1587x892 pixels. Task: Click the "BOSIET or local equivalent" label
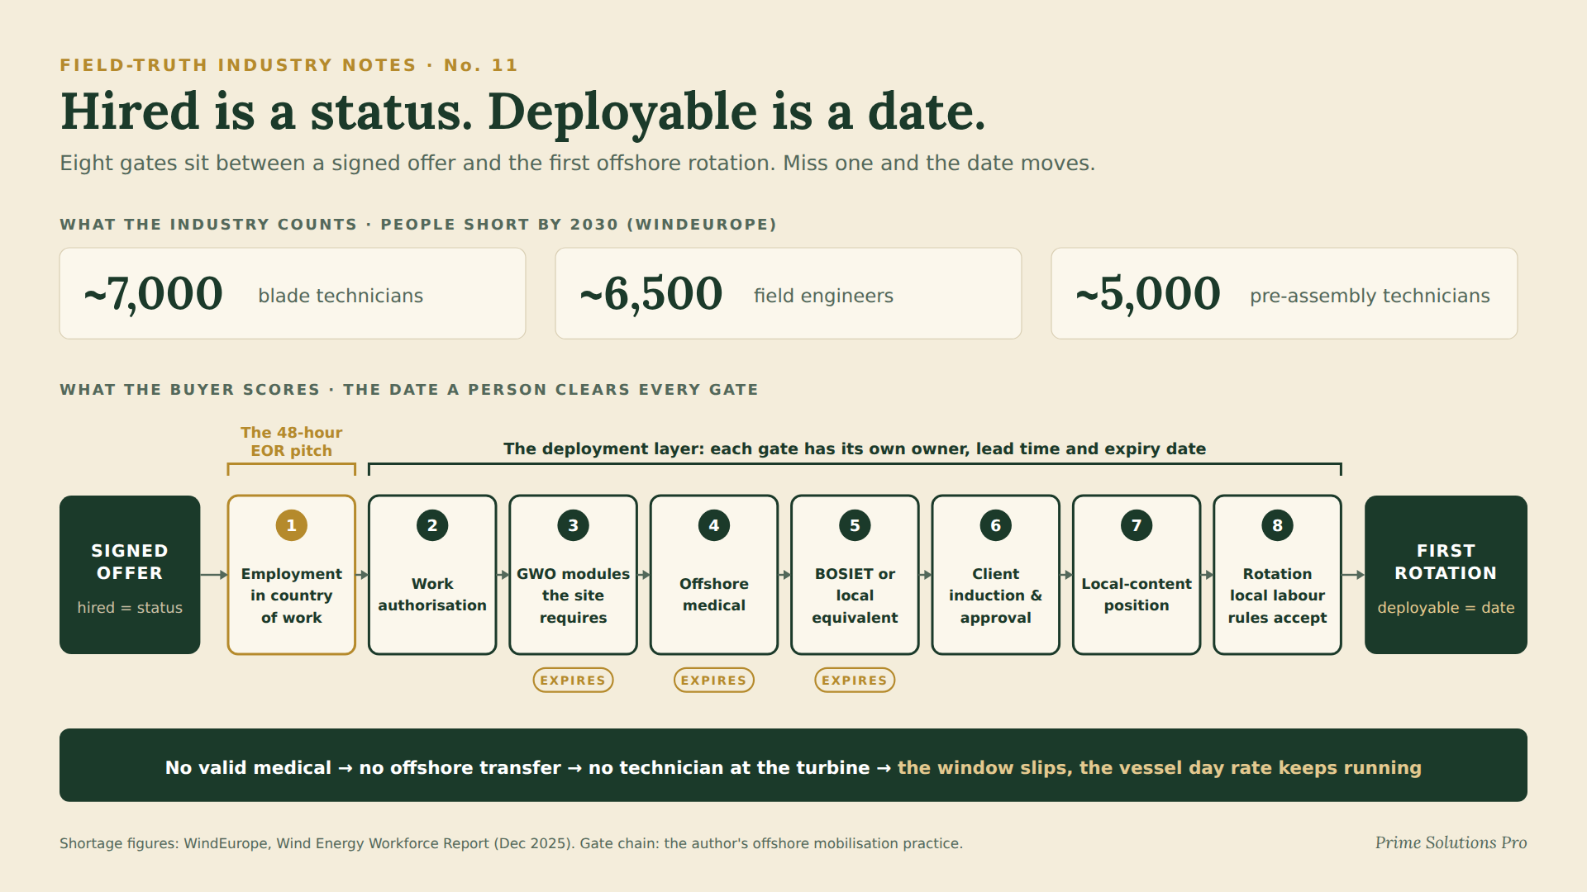click(x=855, y=595)
